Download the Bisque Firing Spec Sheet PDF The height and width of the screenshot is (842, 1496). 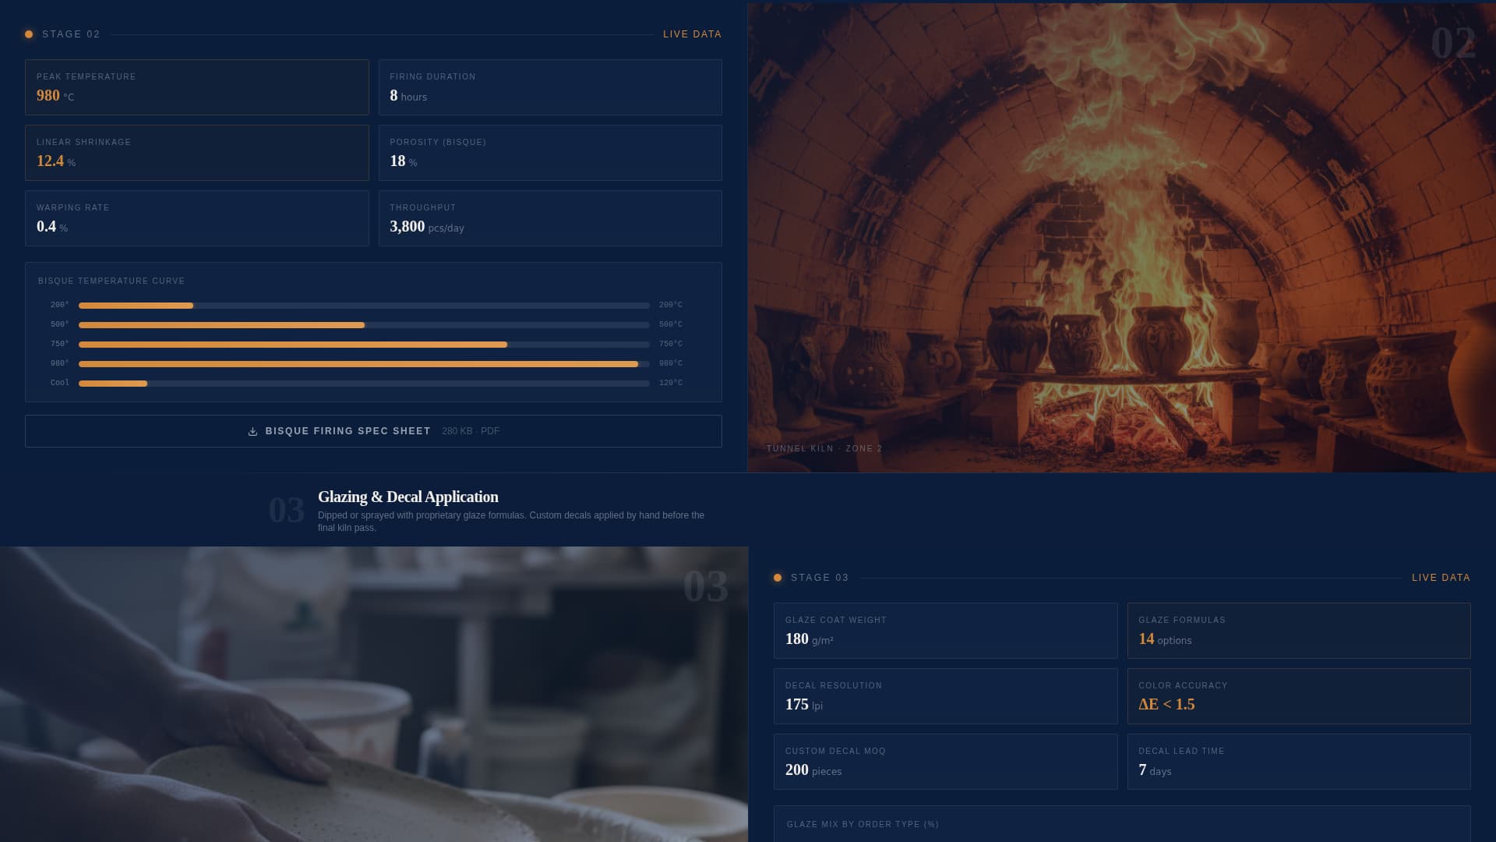374,430
